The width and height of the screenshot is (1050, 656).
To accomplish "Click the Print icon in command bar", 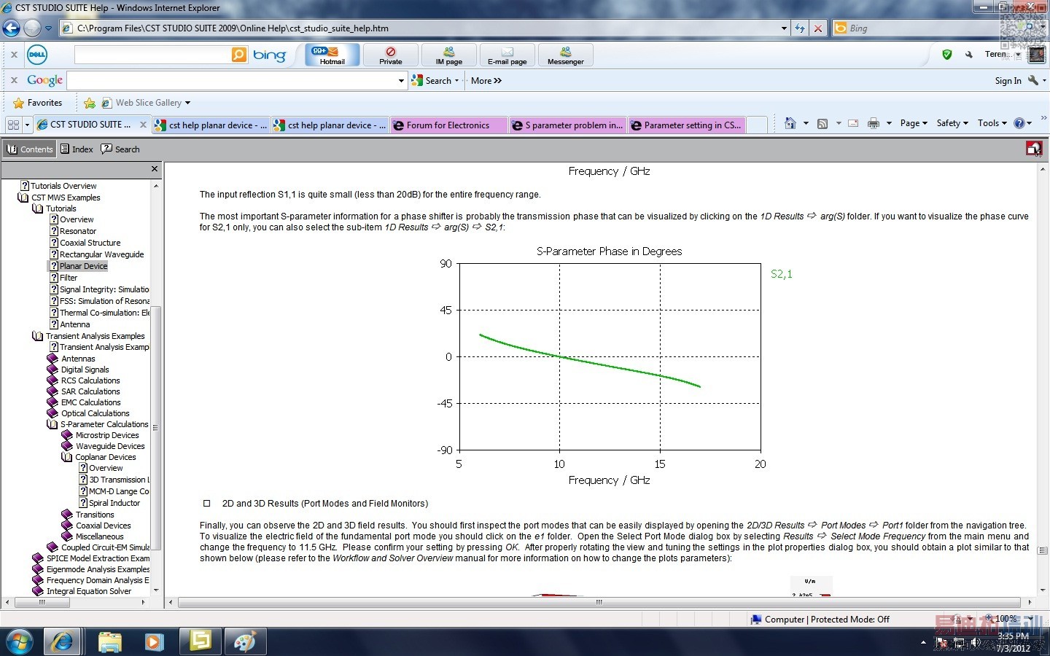I will [874, 124].
